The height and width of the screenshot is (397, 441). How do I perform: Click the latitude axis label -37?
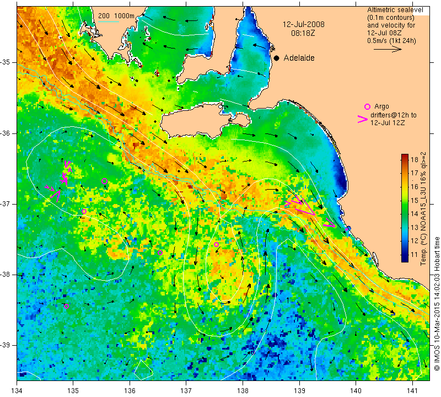6,203
